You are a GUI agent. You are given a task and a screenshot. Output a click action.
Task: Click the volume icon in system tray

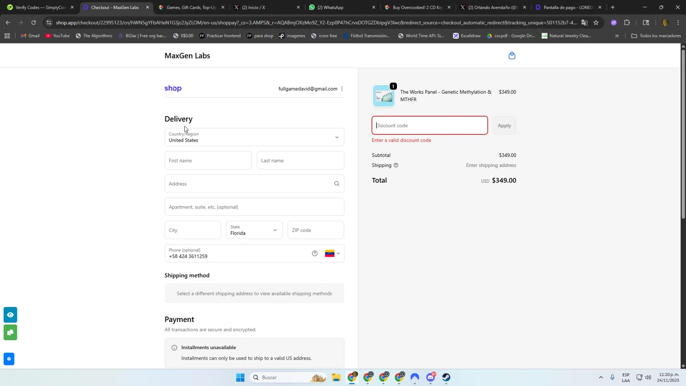coord(648,377)
